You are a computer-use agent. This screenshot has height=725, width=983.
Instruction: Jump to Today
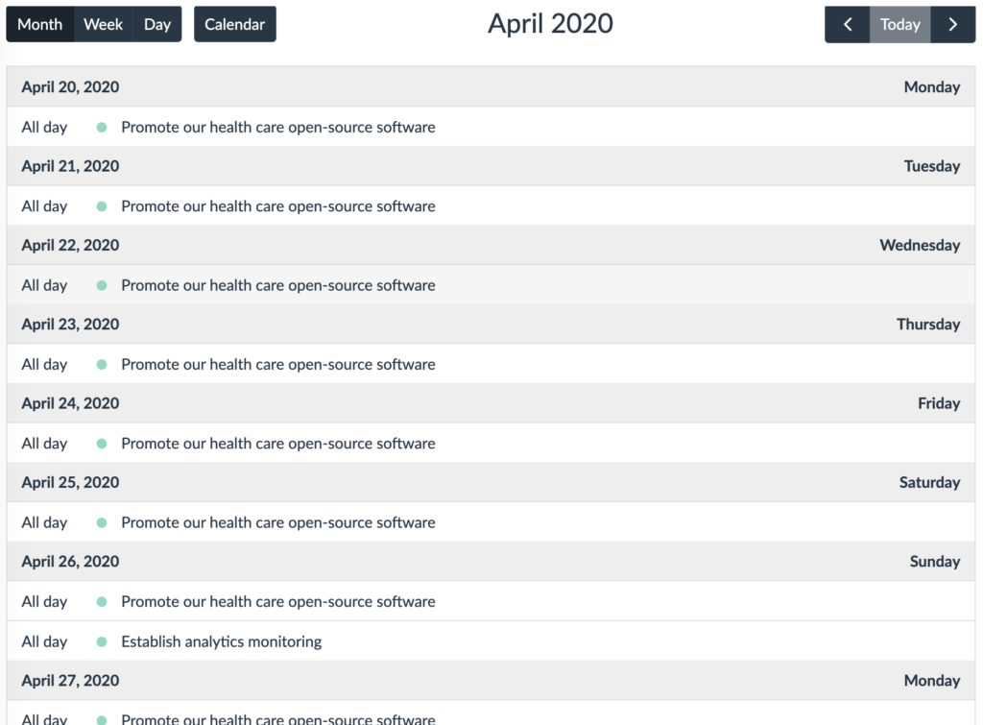pyautogui.click(x=899, y=24)
